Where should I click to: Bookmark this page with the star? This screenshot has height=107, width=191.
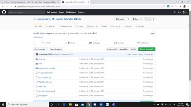click(163, 7)
